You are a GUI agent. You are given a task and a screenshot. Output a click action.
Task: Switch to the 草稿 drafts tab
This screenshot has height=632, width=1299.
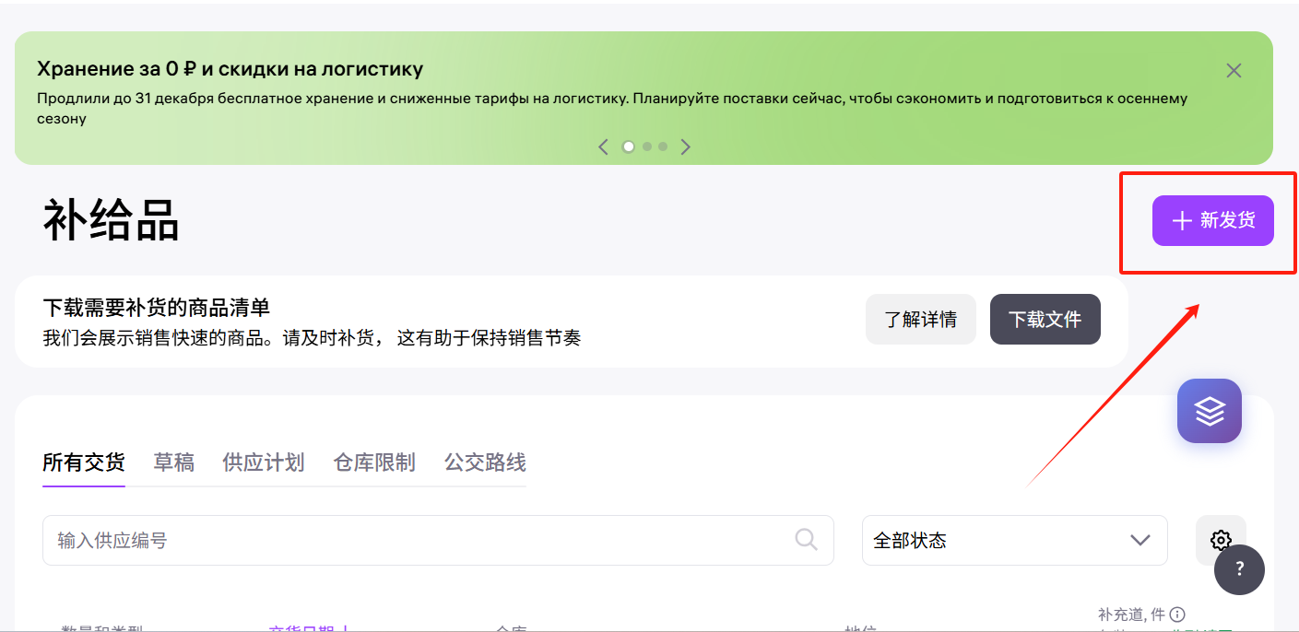click(x=173, y=462)
